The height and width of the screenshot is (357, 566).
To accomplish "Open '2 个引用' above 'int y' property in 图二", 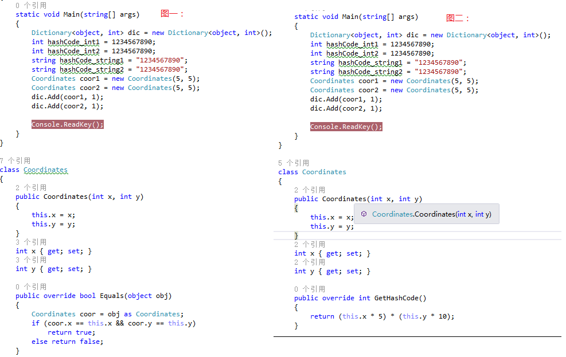I will pyautogui.click(x=310, y=262).
